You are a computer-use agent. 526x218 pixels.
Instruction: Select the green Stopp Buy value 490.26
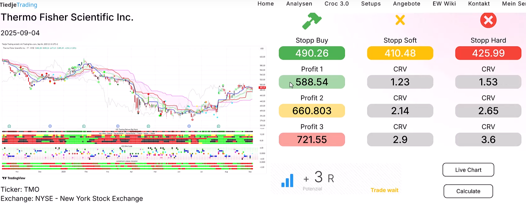click(312, 53)
